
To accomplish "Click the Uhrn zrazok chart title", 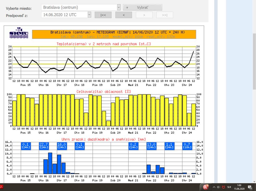I will (x=104, y=140).
